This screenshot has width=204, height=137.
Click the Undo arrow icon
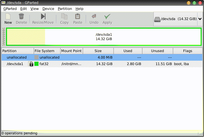[94, 17]
